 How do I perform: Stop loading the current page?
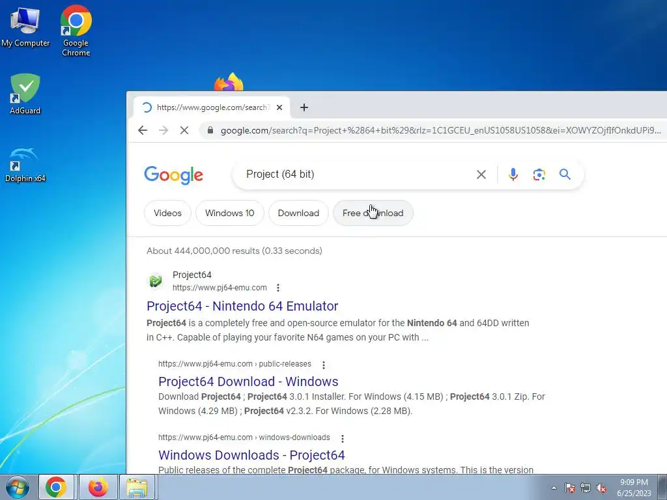[184, 130]
